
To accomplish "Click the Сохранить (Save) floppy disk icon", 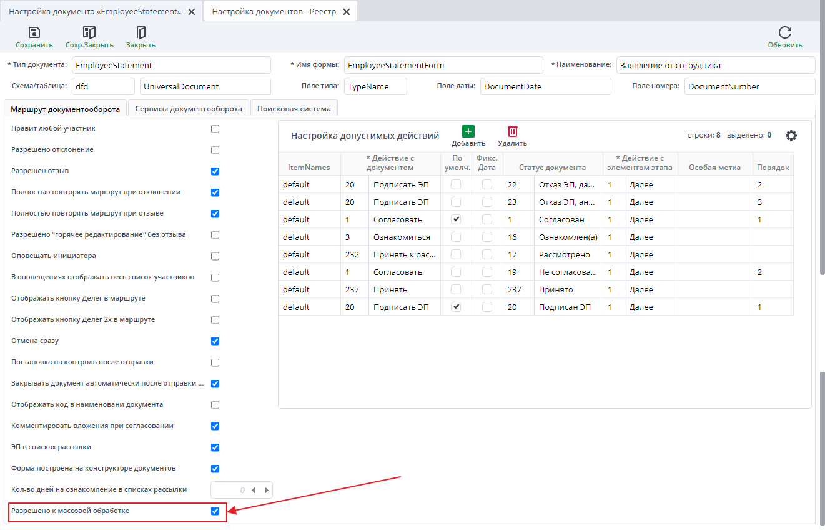I will point(34,33).
